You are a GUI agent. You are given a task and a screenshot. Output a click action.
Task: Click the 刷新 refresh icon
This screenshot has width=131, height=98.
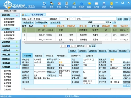(x=44, y=4)
